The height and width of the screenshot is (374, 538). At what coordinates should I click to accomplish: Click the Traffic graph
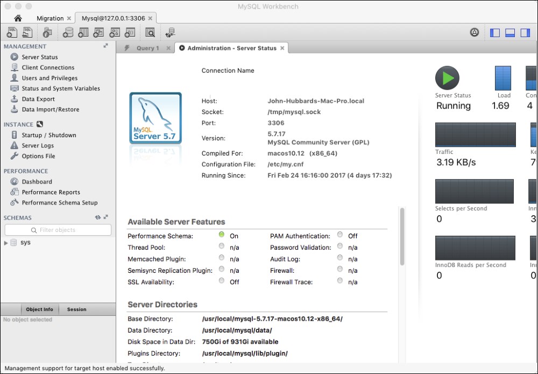point(475,135)
